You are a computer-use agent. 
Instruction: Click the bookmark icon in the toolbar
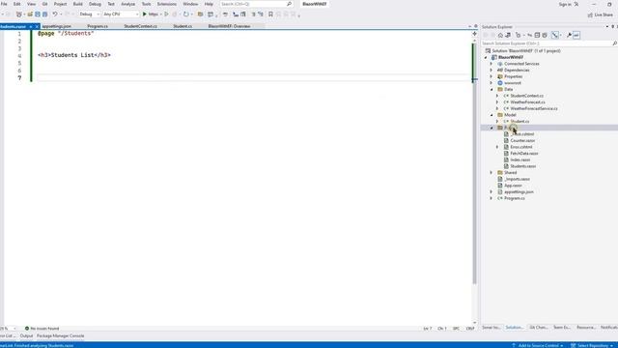point(270,14)
